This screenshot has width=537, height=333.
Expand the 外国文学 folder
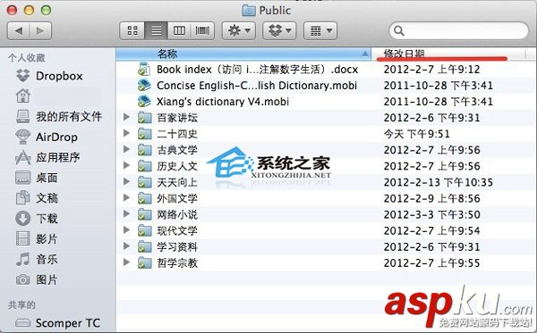click(x=126, y=197)
